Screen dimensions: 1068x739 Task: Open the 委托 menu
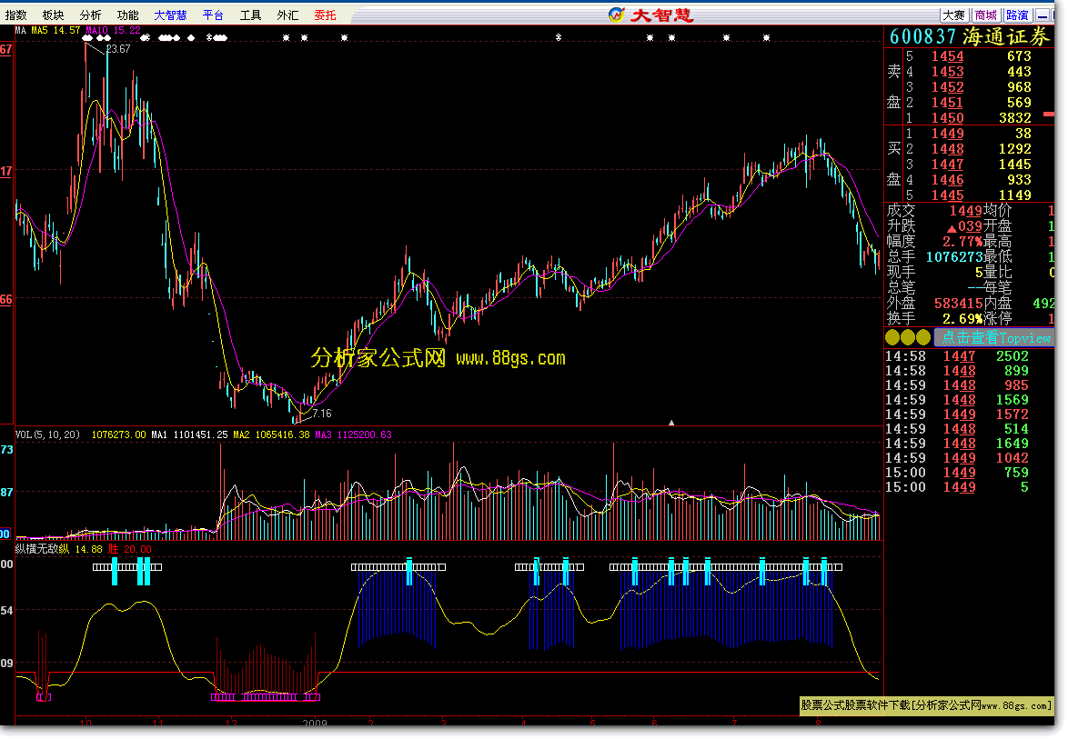point(326,15)
